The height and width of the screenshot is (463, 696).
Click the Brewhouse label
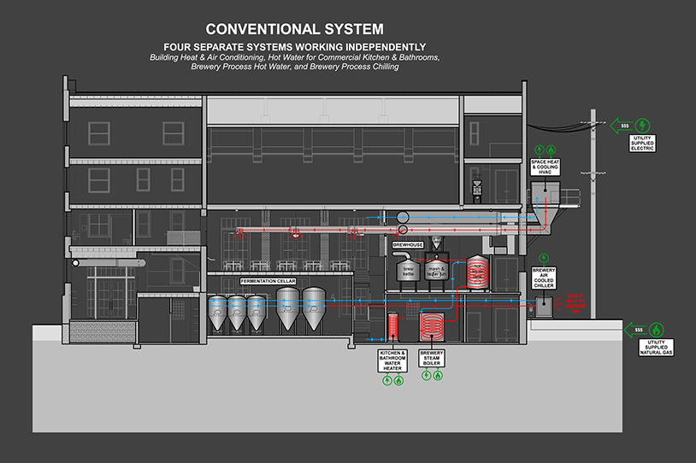(408, 245)
